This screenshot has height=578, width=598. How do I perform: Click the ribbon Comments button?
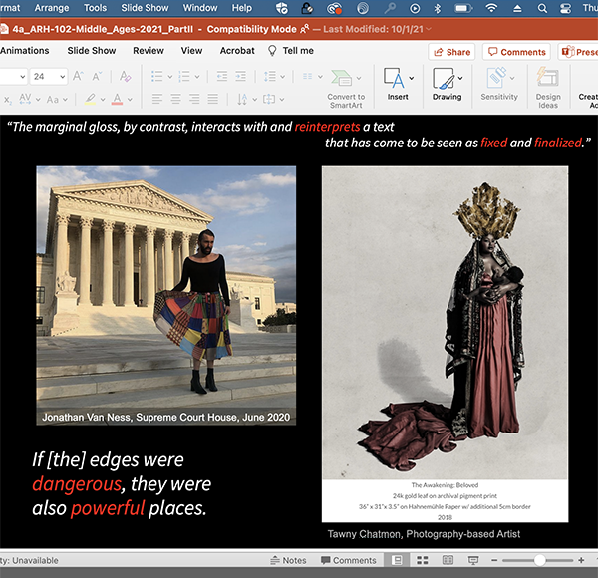point(516,52)
